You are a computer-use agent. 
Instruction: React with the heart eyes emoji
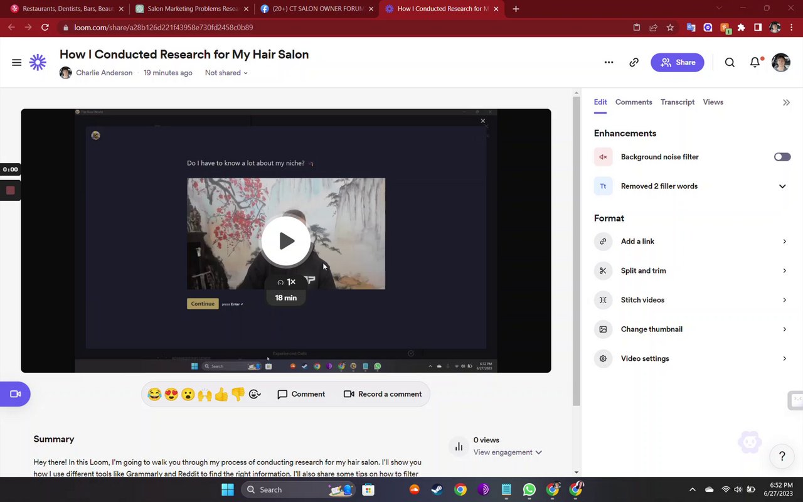[x=171, y=394]
